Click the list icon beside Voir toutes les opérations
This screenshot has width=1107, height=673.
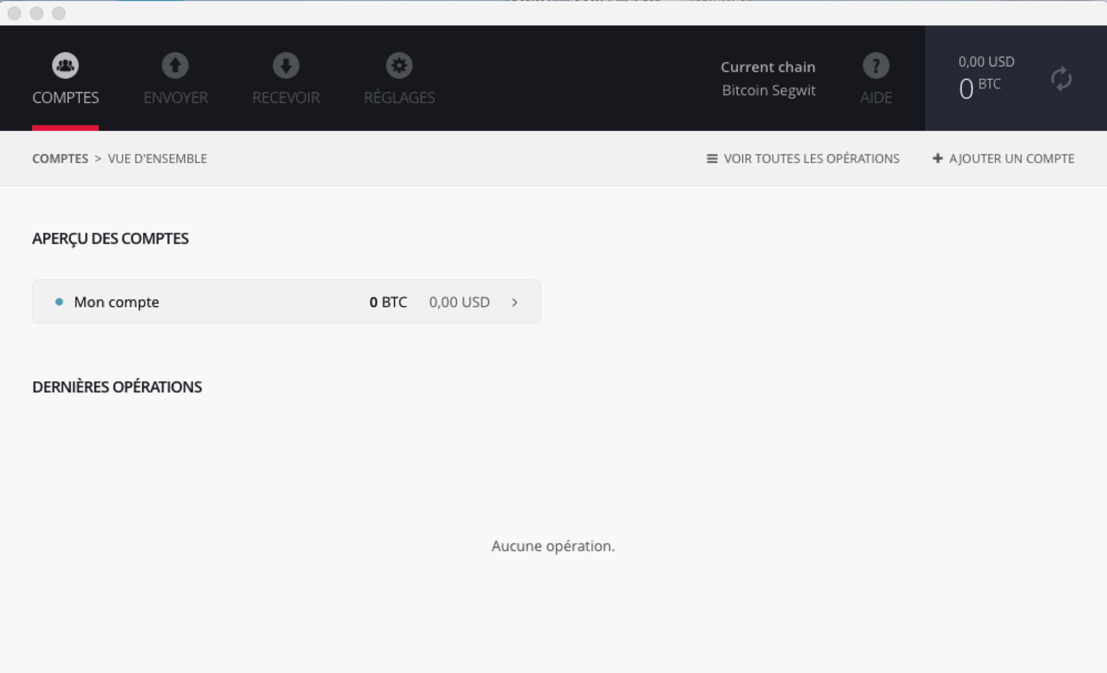[x=712, y=159]
